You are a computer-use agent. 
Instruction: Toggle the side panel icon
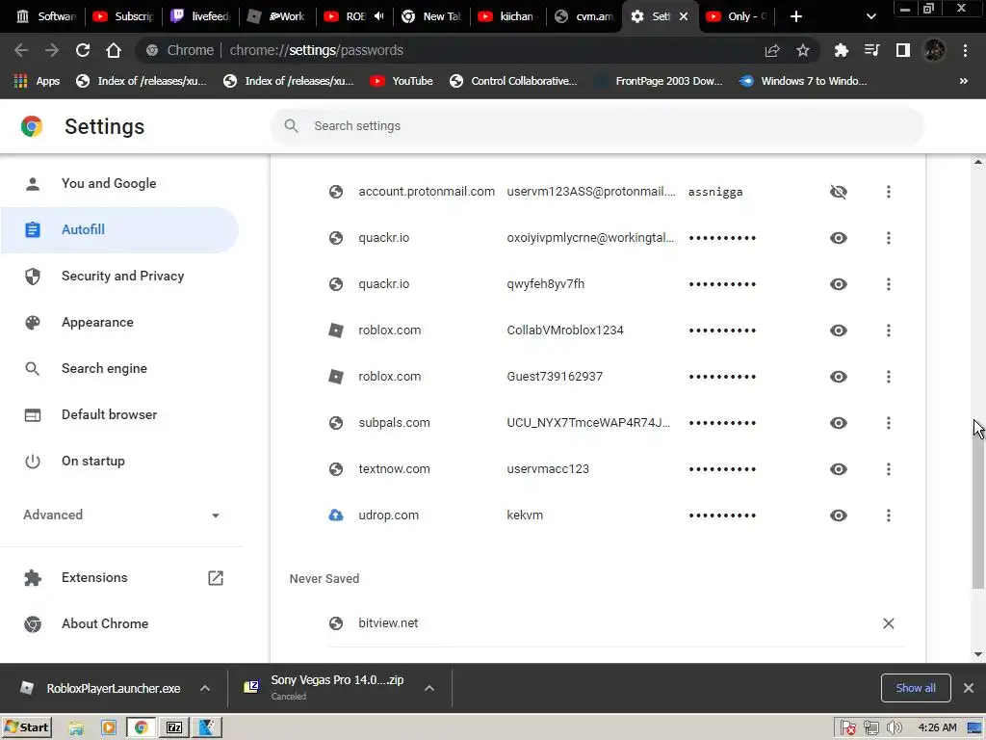point(903,50)
